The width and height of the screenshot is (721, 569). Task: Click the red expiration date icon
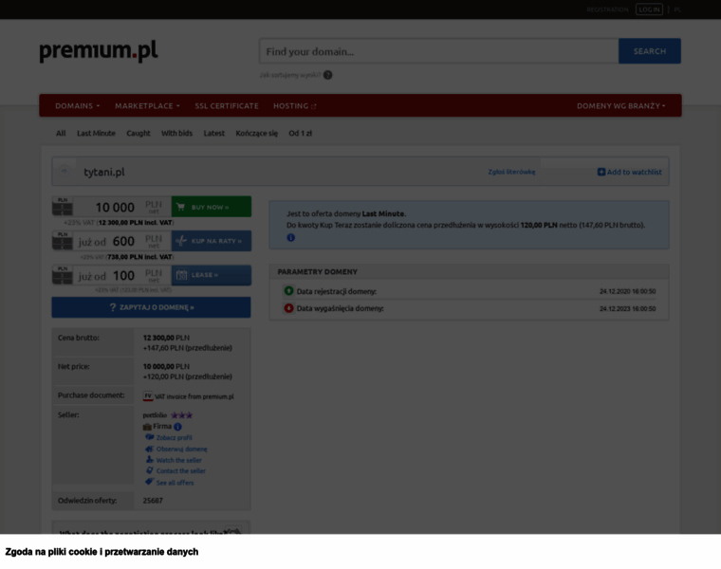[x=288, y=308]
